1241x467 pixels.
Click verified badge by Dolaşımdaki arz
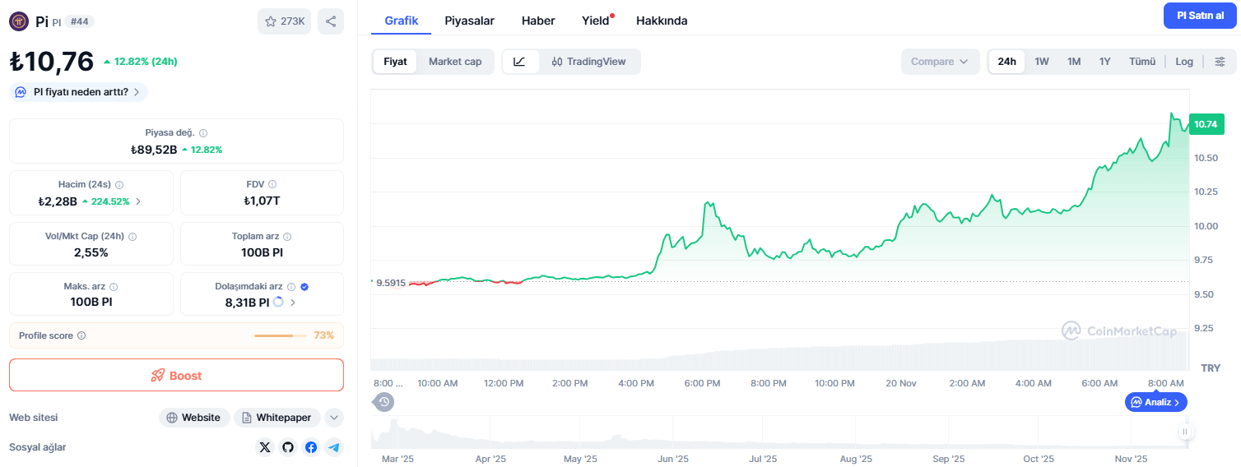304,286
